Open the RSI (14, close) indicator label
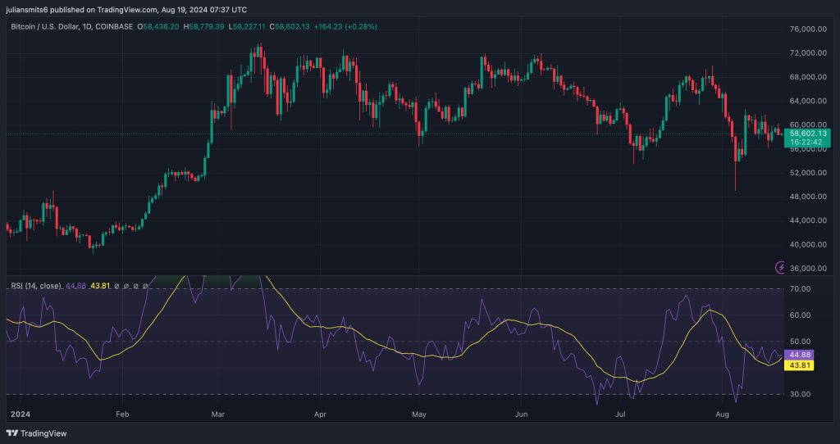The height and width of the screenshot is (444, 840). coord(35,286)
